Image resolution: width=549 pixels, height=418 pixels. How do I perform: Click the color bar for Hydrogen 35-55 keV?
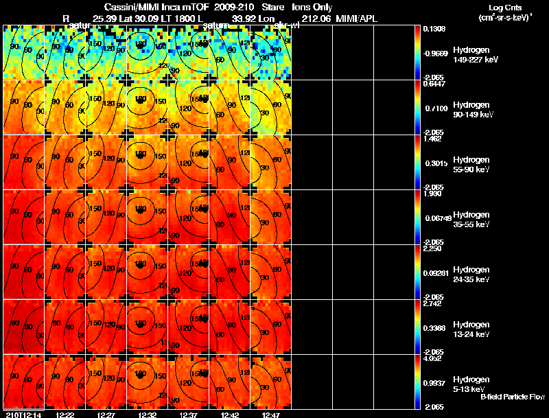tap(417, 217)
